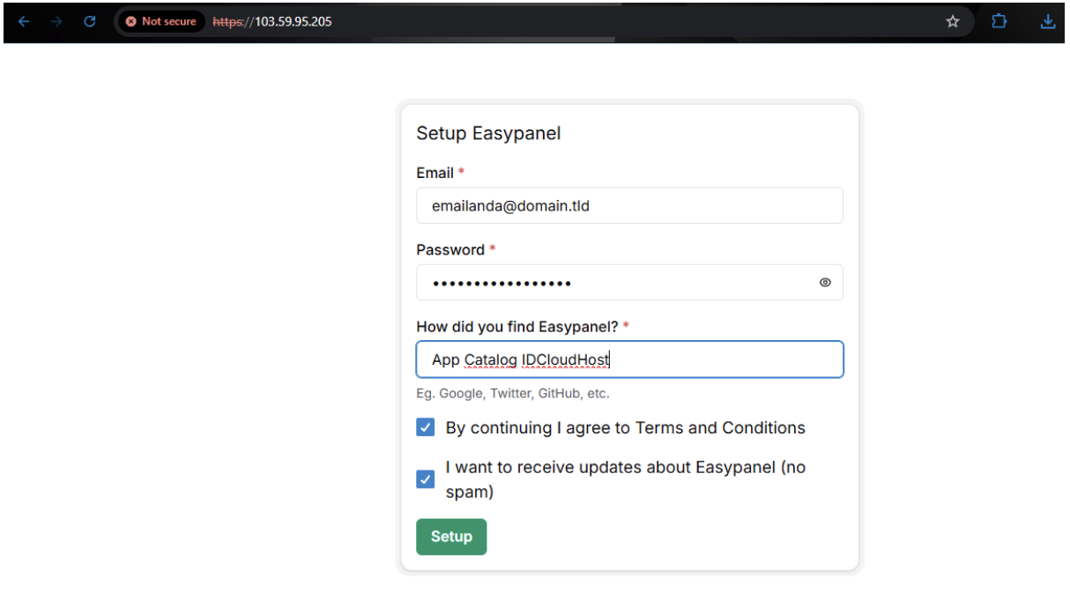This screenshot has width=1070, height=592.
Task: Reload the page with refresh icon
Action: click(x=89, y=21)
